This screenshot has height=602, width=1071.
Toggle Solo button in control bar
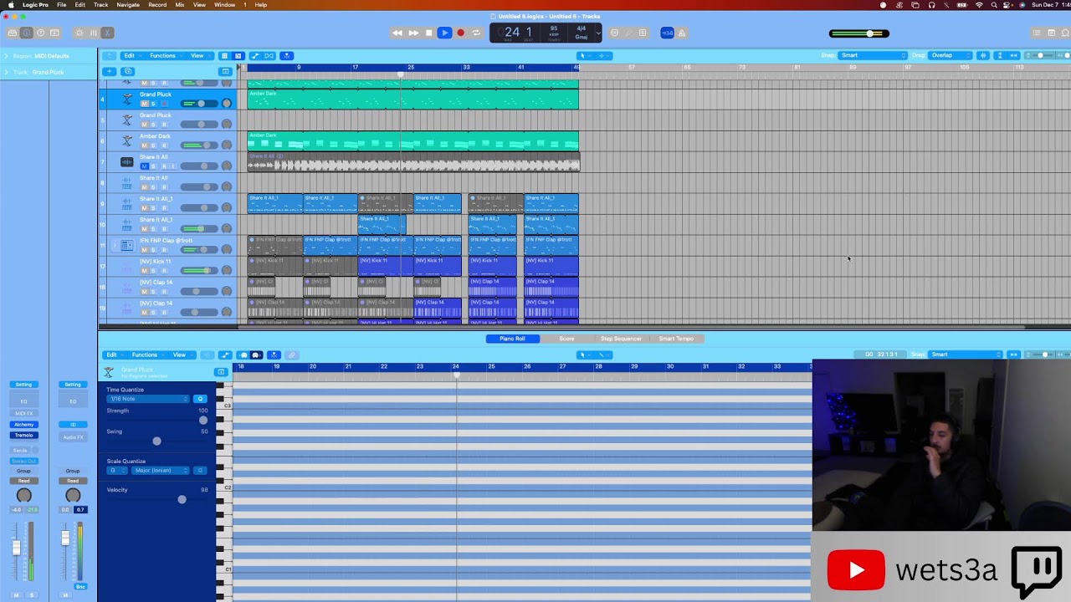643,33
